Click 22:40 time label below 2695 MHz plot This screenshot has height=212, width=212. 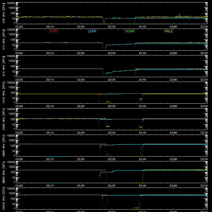142,133
